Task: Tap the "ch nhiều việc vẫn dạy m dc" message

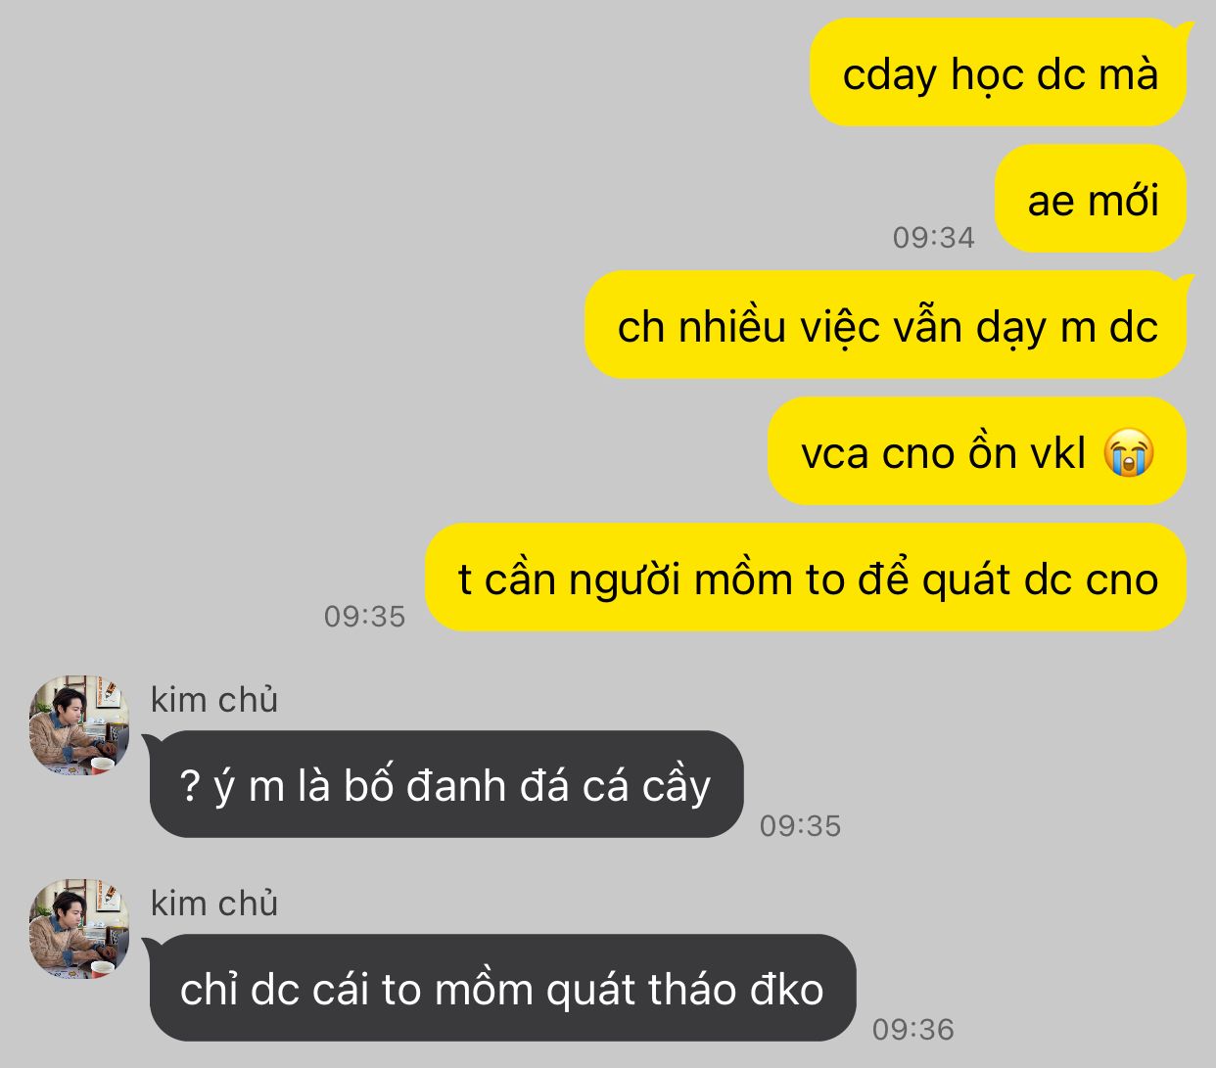Action: (886, 325)
